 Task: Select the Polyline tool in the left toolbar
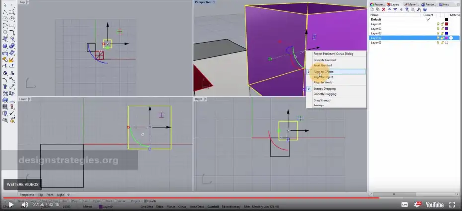coord(5,12)
